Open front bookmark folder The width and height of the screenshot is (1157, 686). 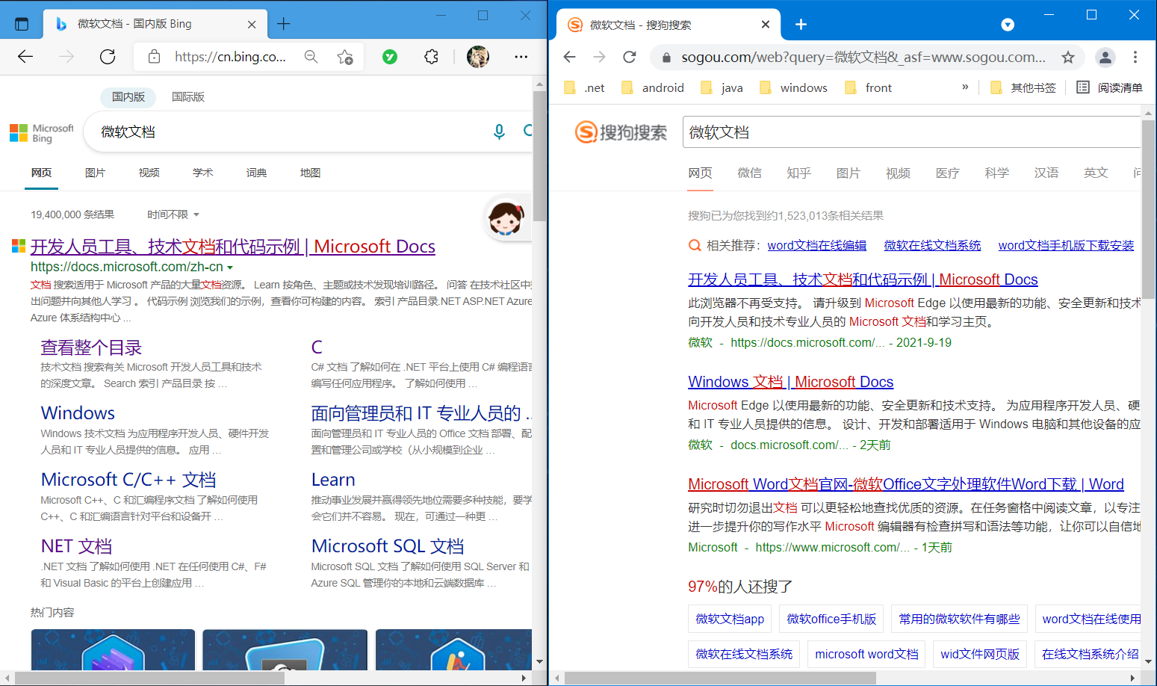coord(868,87)
